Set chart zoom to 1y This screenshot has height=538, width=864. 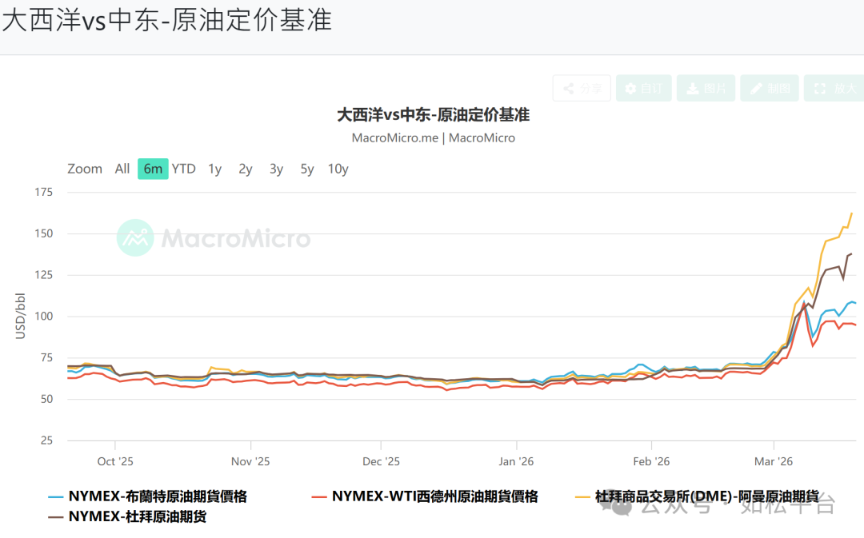tap(214, 169)
